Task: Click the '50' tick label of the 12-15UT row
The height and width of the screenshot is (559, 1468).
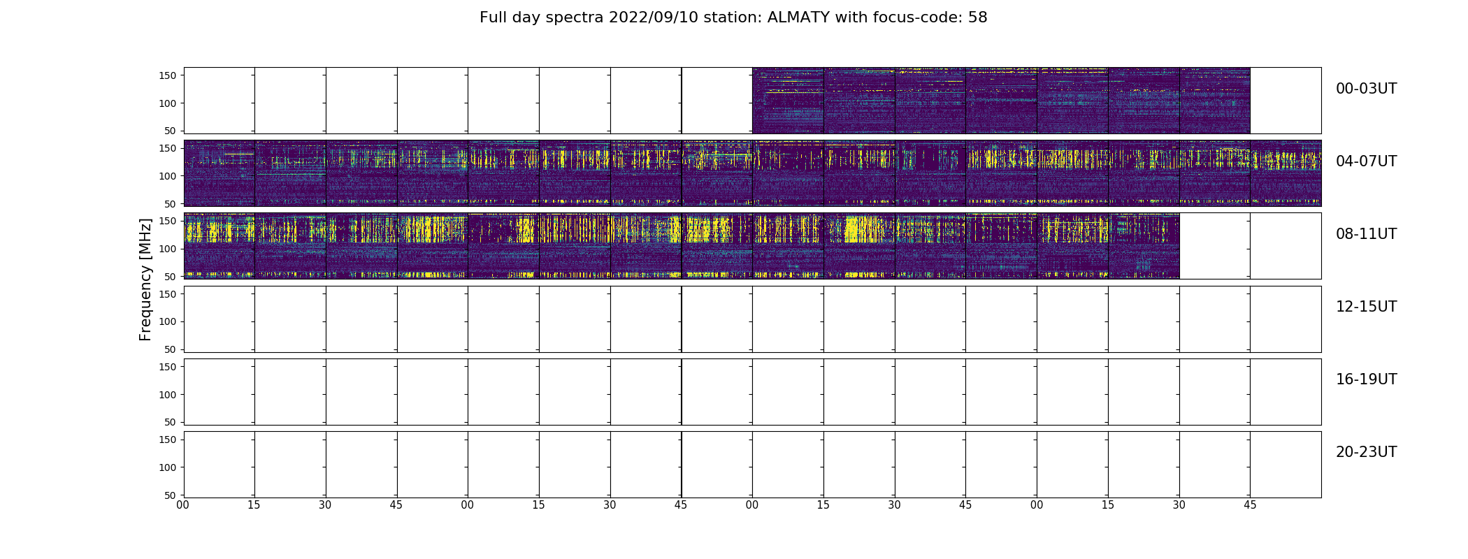Action: click(171, 349)
